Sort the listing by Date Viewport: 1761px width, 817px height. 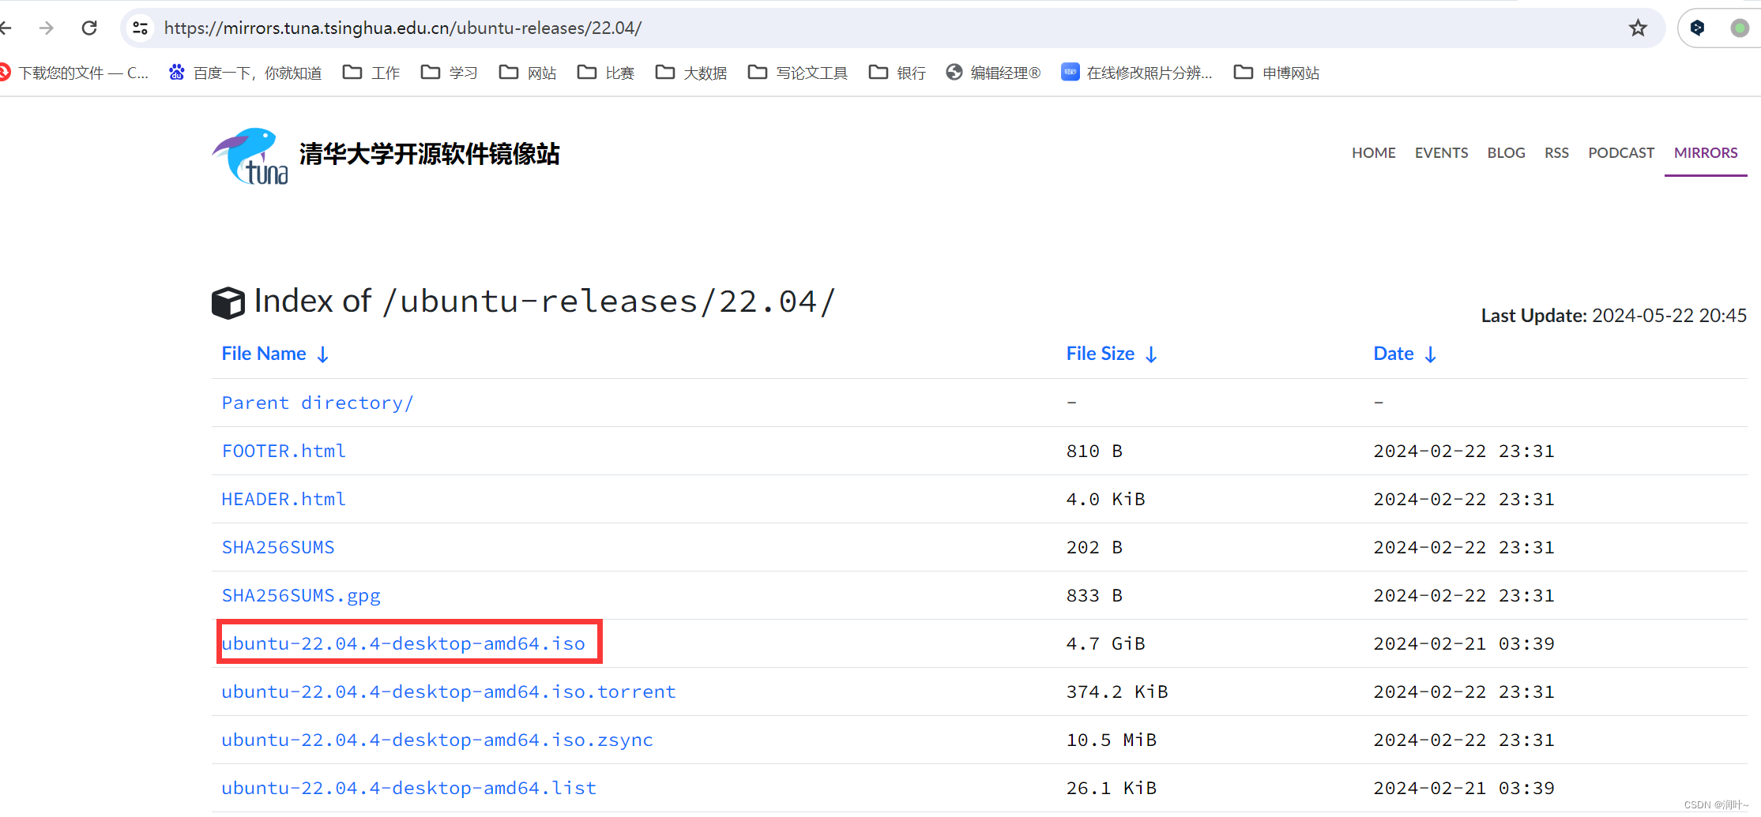pyautogui.click(x=1405, y=354)
